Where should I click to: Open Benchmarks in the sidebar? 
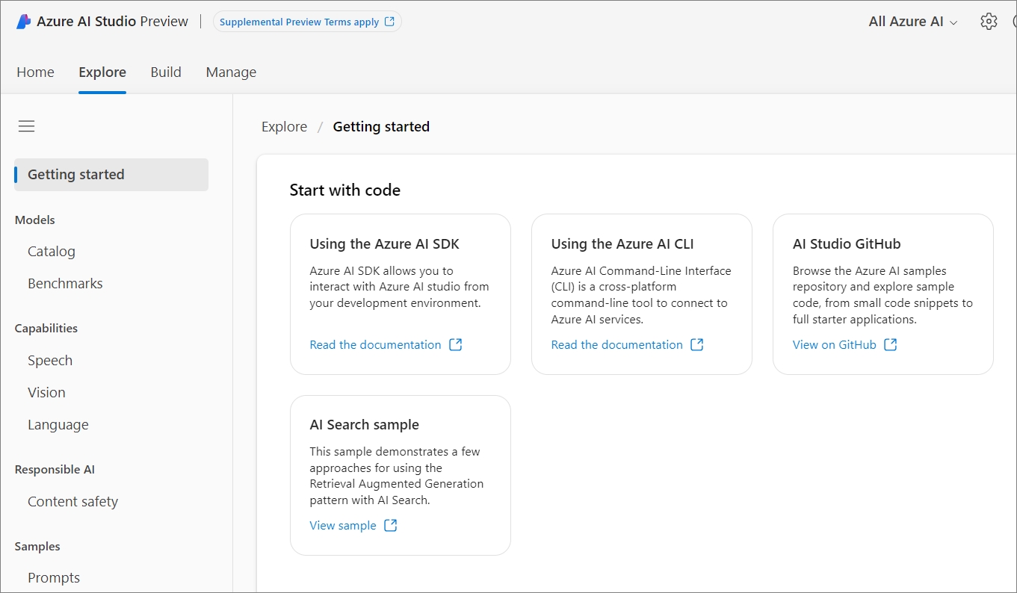[65, 284]
